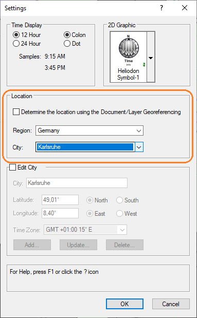Click the Latitude field with 49,01°
Viewport: 197px width, 318px height.
(60, 200)
